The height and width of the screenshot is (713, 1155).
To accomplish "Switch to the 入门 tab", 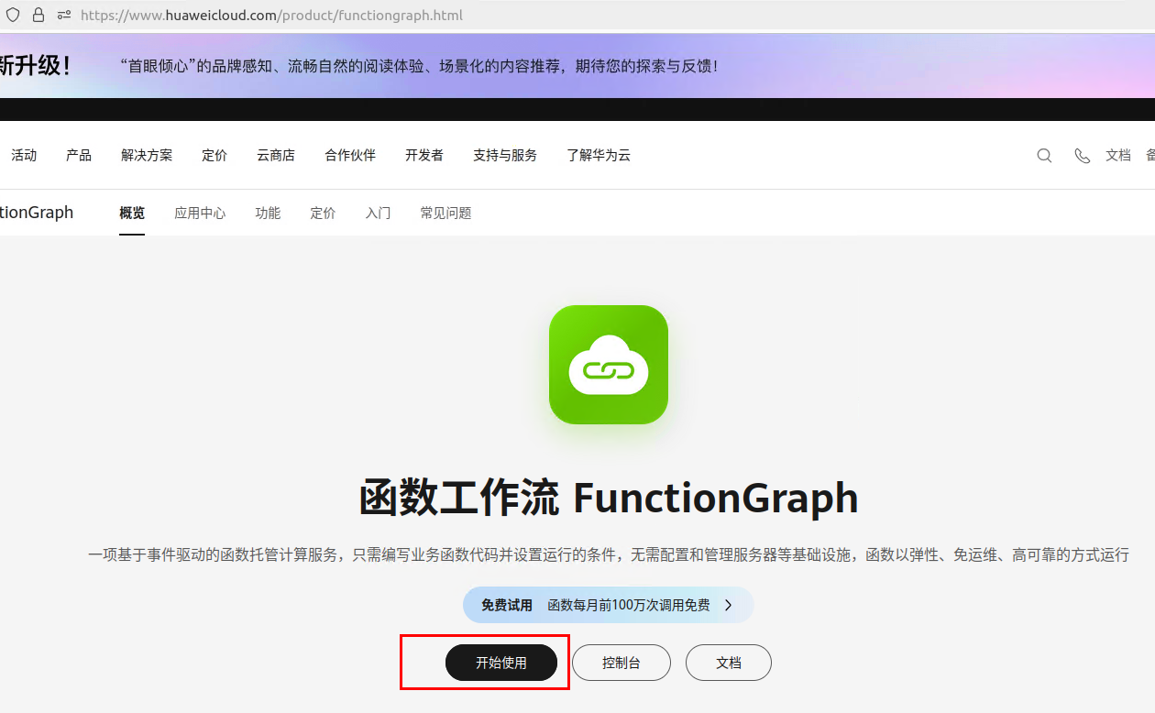I will pos(378,213).
